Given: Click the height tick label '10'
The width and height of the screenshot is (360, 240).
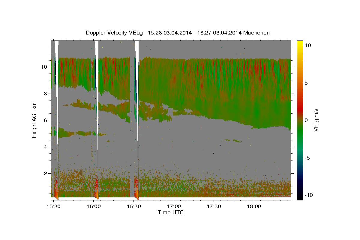Looking at the screenshot, I should [x=44, y=67].
